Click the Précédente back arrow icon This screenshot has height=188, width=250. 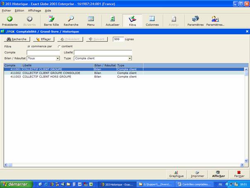pyautogui.click(x=10, y=19)
